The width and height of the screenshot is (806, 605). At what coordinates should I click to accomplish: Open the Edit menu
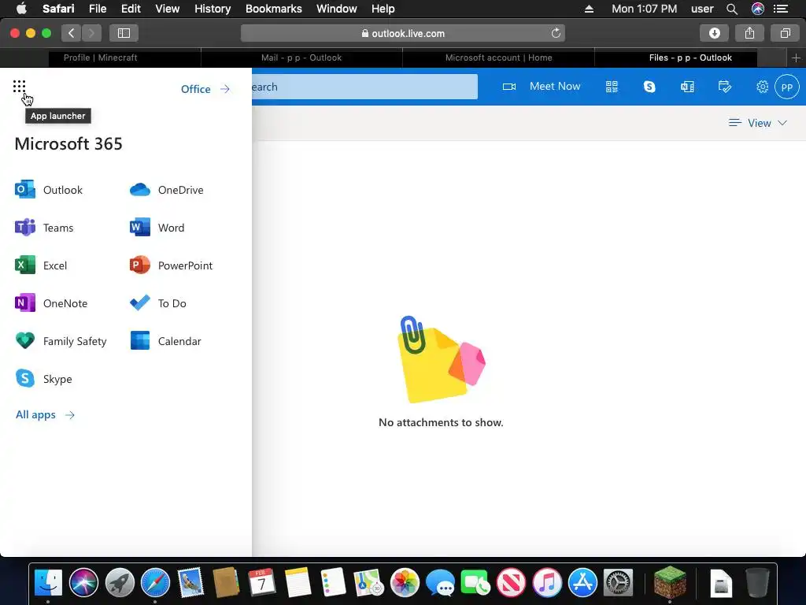[131, 9]
